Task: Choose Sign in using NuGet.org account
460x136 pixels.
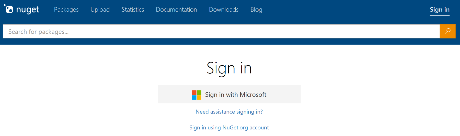Action: pos(229,128)
